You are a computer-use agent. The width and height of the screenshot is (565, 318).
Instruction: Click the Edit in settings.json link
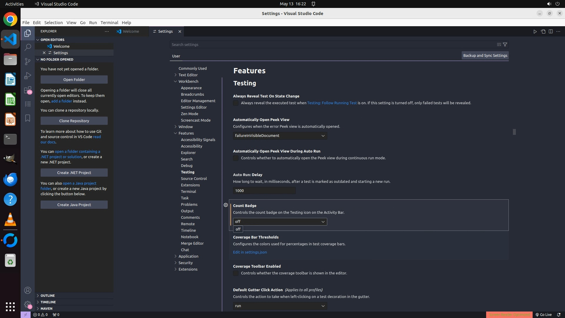coord(250,252)
